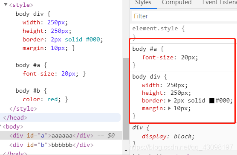This screenshot has height=155, width=237.
Task: Click color: red in the style source
Action: (42, 99)
